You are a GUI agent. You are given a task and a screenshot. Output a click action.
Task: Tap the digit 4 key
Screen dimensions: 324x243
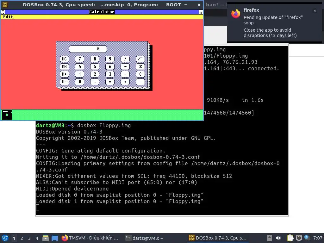(x=79, y=66)
